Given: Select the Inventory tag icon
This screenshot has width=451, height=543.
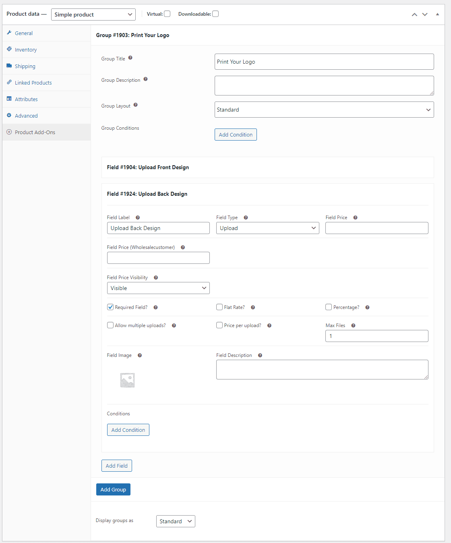Looking at the screenshot, I should click(x=9, y=49).
